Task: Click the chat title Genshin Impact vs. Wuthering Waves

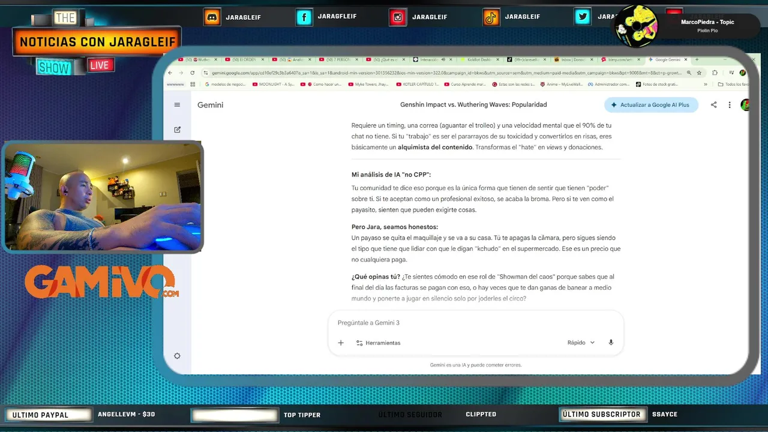Action: click(473, 105)
